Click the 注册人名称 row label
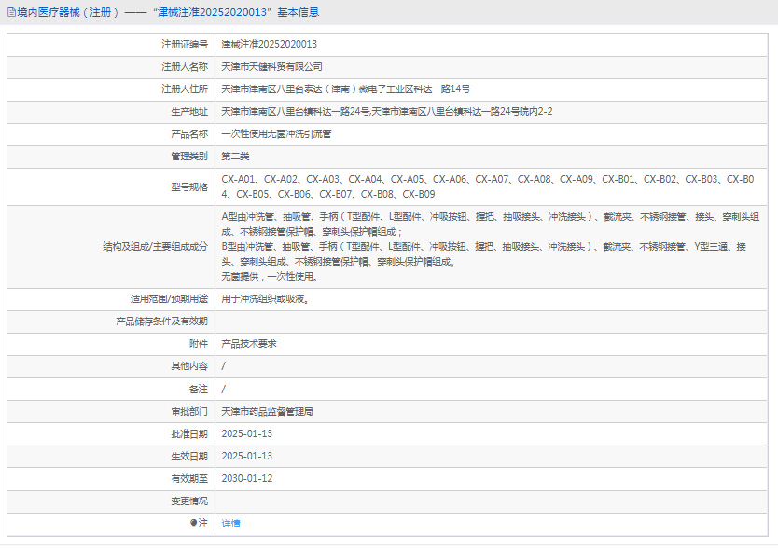 coord(185,67)
